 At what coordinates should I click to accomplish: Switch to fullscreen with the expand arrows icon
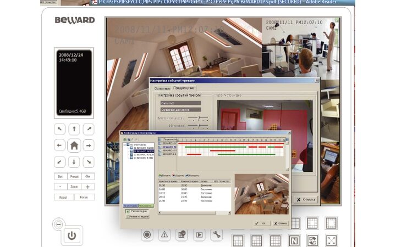[x=331, y=241]
